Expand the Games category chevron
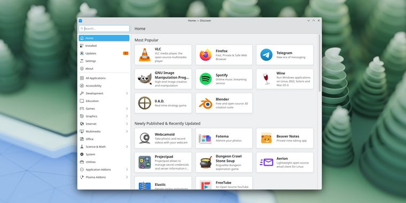Image resolution: width=406 pixels, height=203 pixels. tap(127, 108)
